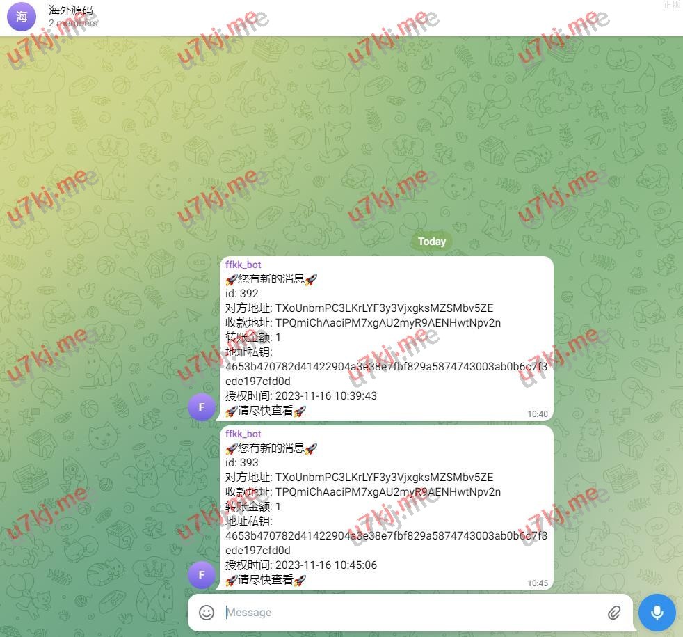This screenshot has height=637, width=683.
Task: Open chat info via the 海 header avatar
Action: tap(21, 16)
